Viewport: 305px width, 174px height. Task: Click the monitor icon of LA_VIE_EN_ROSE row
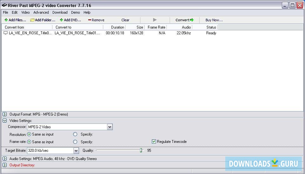click(6, 33)
